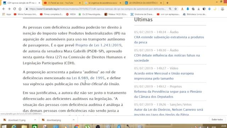Open the Mateus 14:22-36 bookmark
The width and height of the screenshot is (227, 128).
pos(116,14)
